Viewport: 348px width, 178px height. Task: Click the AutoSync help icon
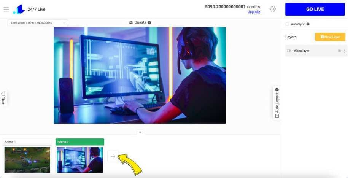pos(308,24)
